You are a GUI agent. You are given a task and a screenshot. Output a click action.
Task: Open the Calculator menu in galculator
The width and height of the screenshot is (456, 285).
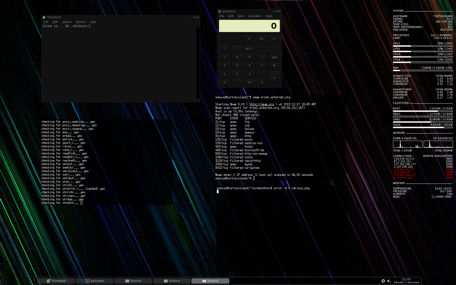[x=255, y=16]
